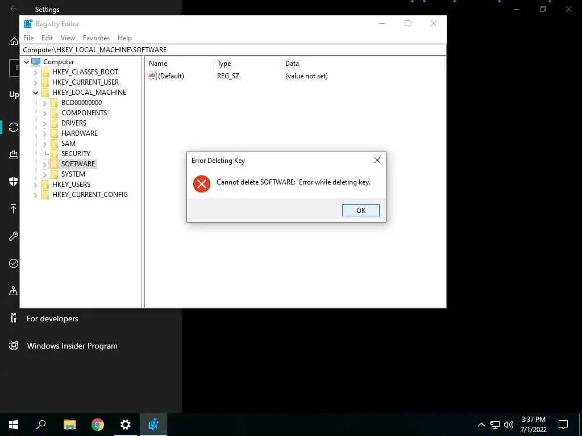Select HKEY_CLASSES_ROOT folder icon
This screenshot has width=582, height=436.
pos(45,72)
